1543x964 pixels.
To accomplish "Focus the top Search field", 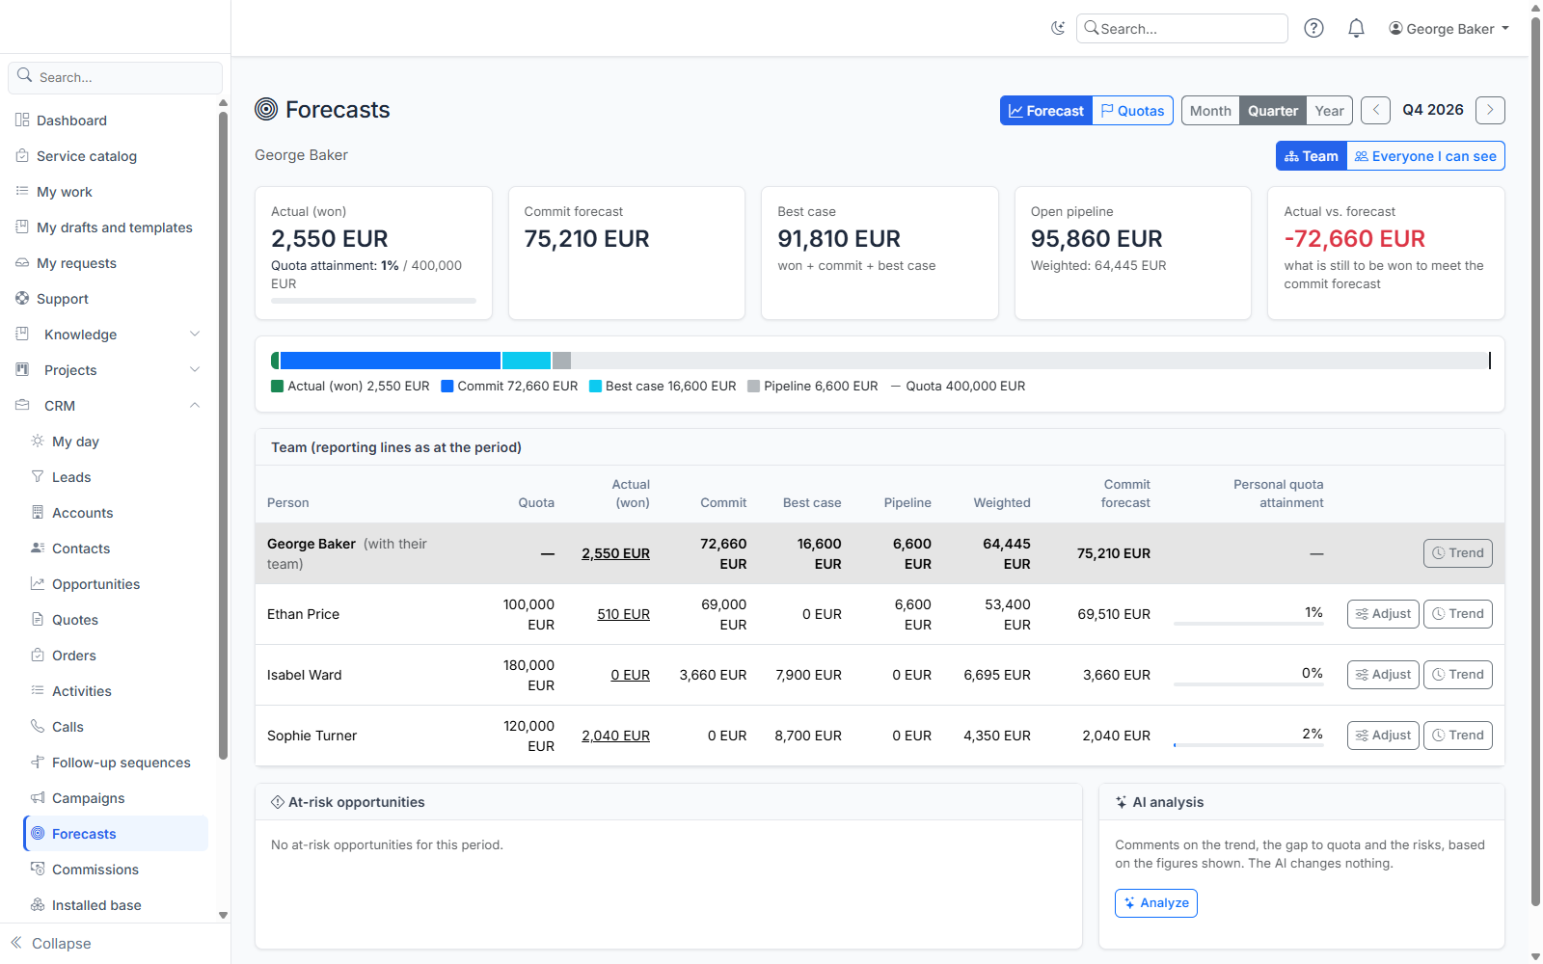I will click(x=1182, y=29).
